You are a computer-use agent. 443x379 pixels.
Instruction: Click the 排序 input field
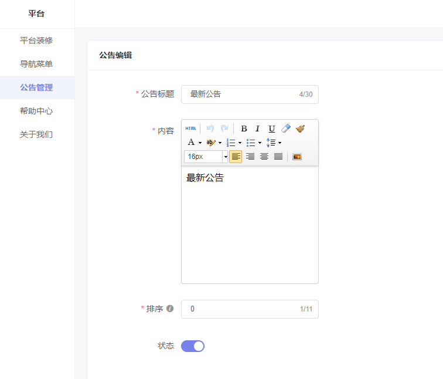(250, 309)
